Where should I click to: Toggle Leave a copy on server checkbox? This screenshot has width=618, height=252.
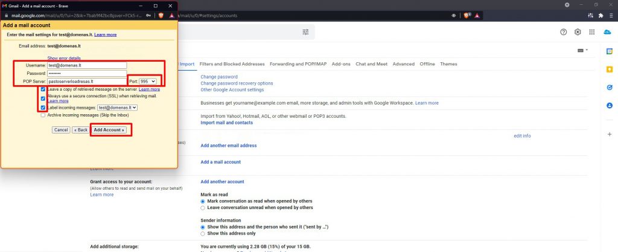(43, 89)
